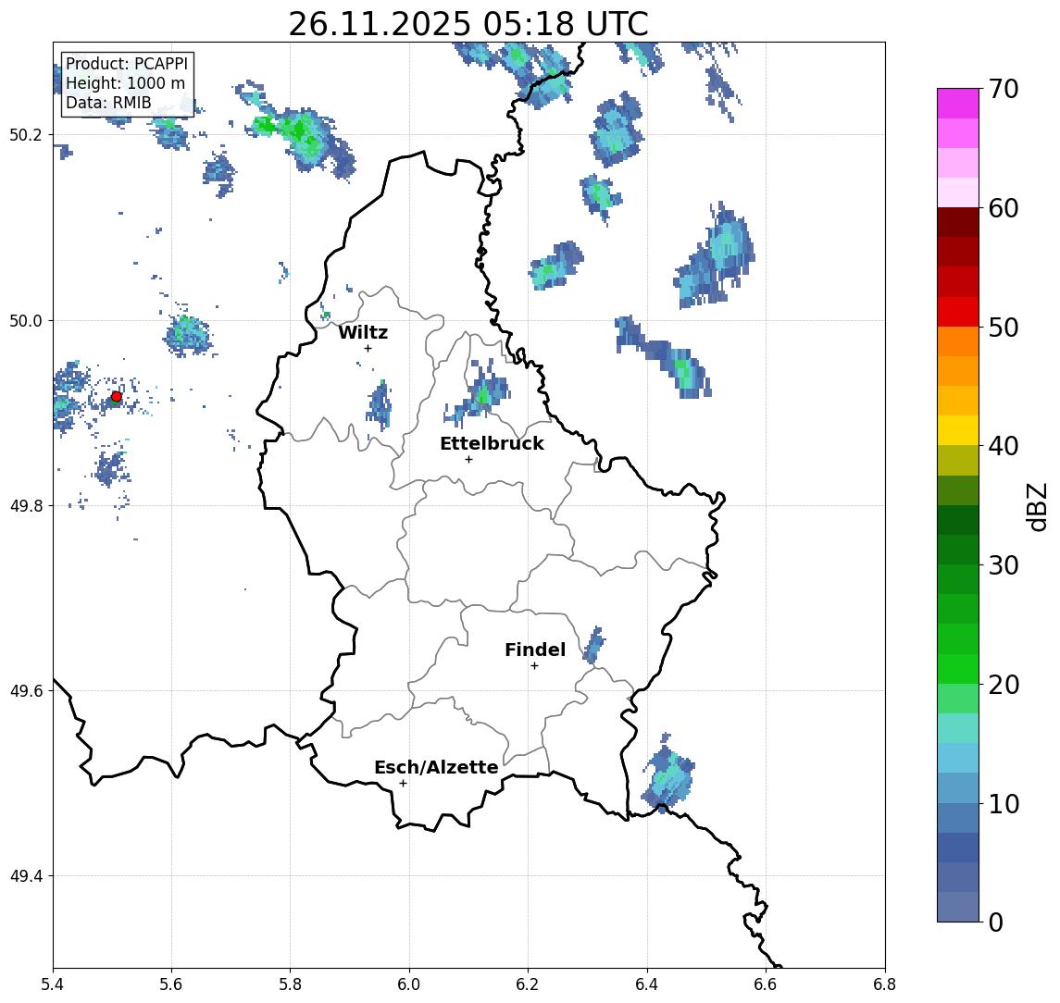
Task: Click the dBZ colorbar axis label
Action: click(x=1037, y=507)
